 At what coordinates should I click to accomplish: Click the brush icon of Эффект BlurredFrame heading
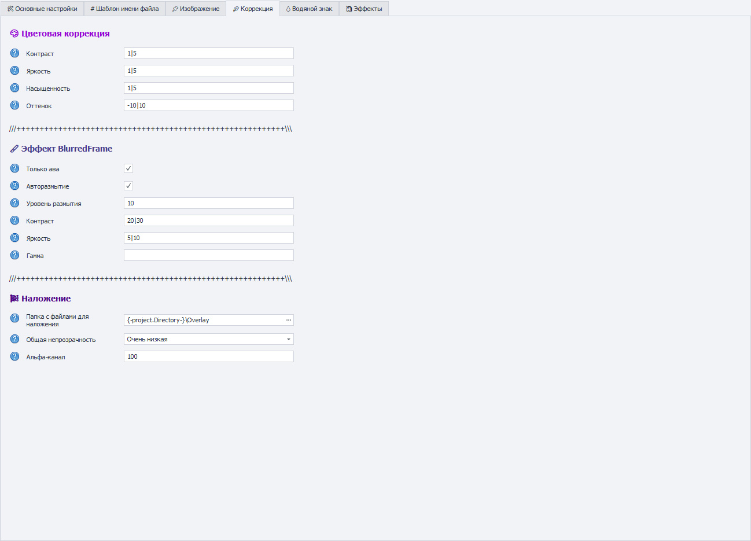(x=14, y=149)
